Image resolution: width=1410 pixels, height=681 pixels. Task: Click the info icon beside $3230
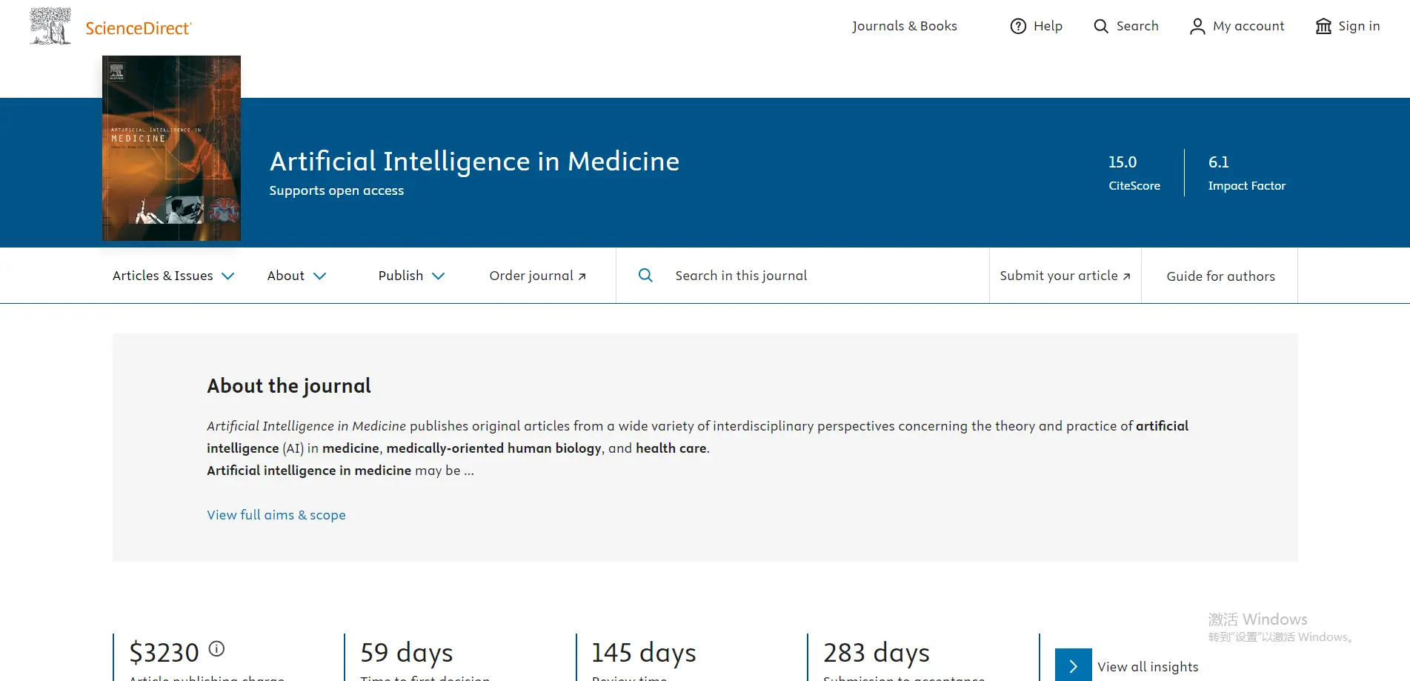coord(216,649)
